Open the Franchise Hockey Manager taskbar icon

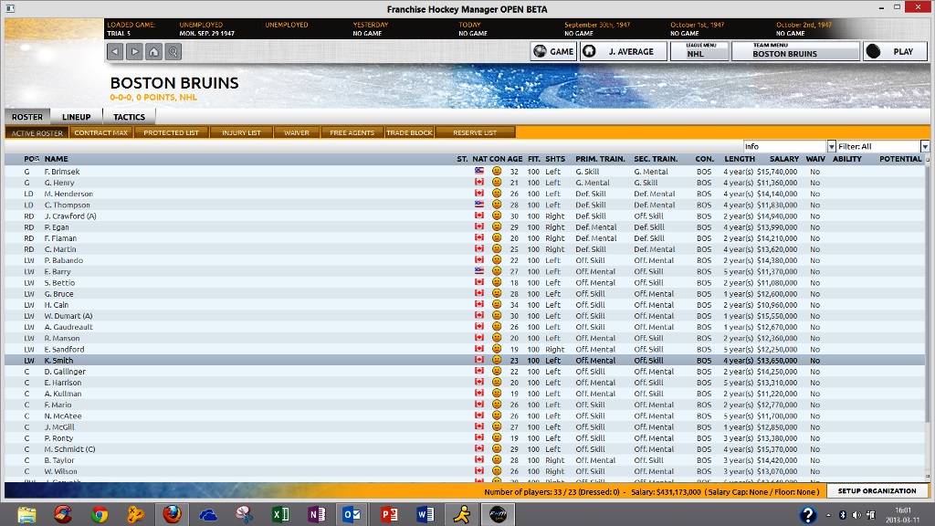point(498,514)
